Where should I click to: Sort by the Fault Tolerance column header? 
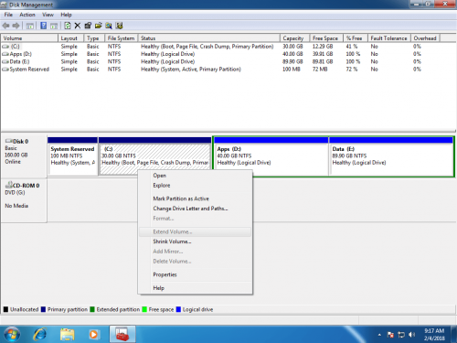point(389,38)
